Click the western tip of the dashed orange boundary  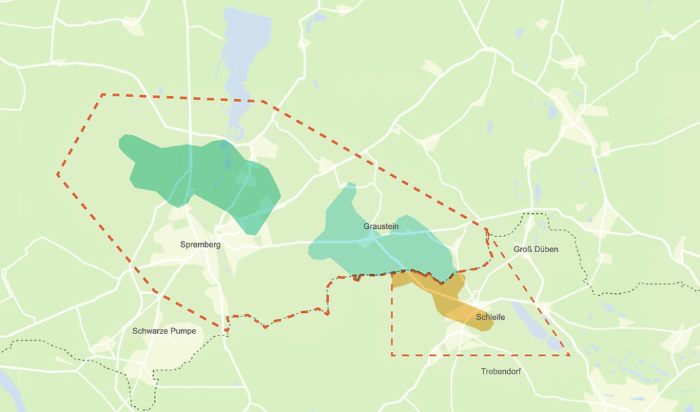point(58,174)
